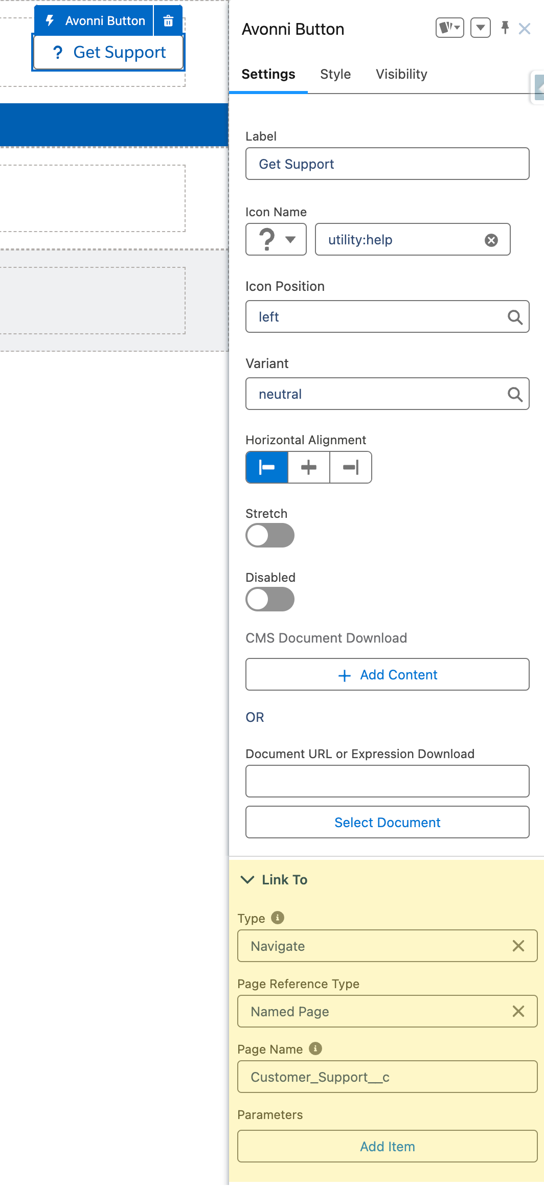This screenshot has height=1186, width=544.
Task: Click the lightning bolt icon on component header
Action: pos(50,21)
